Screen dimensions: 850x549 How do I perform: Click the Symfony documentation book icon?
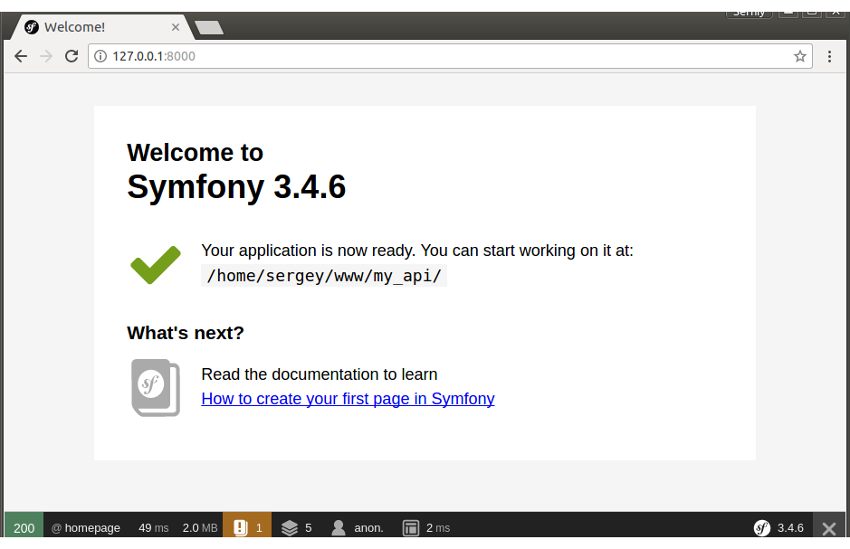156,388
